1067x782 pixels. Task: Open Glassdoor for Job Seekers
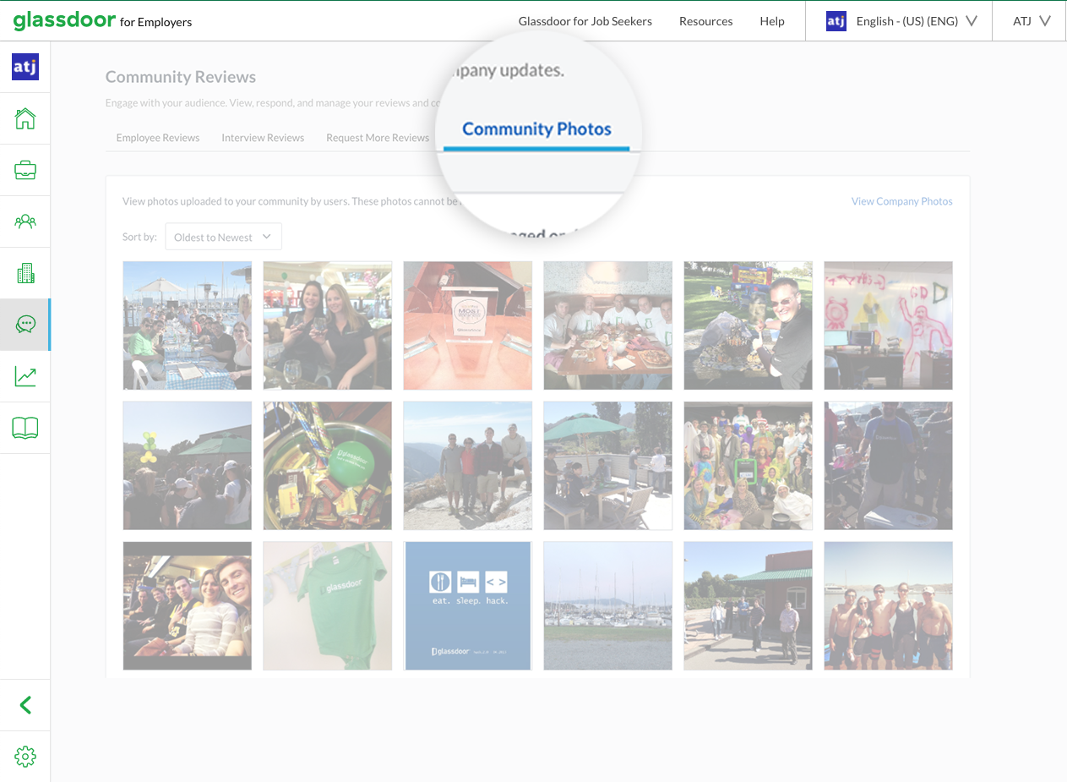click(585, 21)
